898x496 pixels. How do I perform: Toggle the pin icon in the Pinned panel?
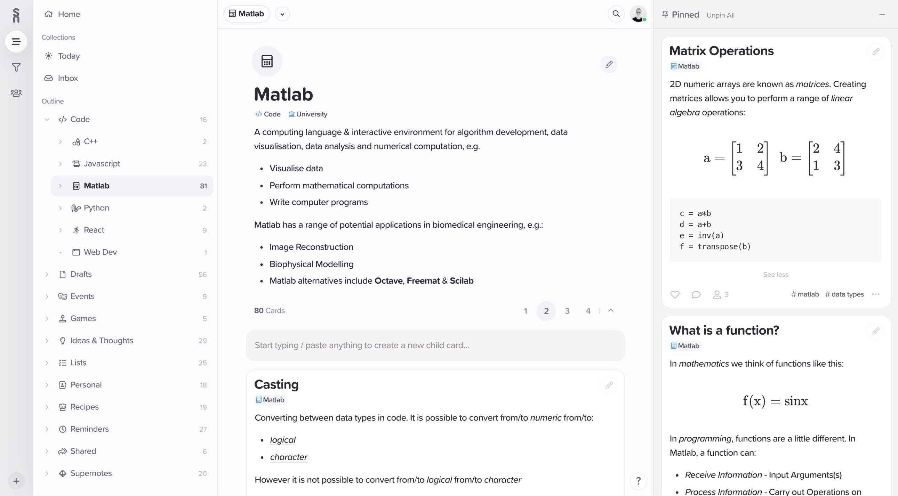click(665, 14)
